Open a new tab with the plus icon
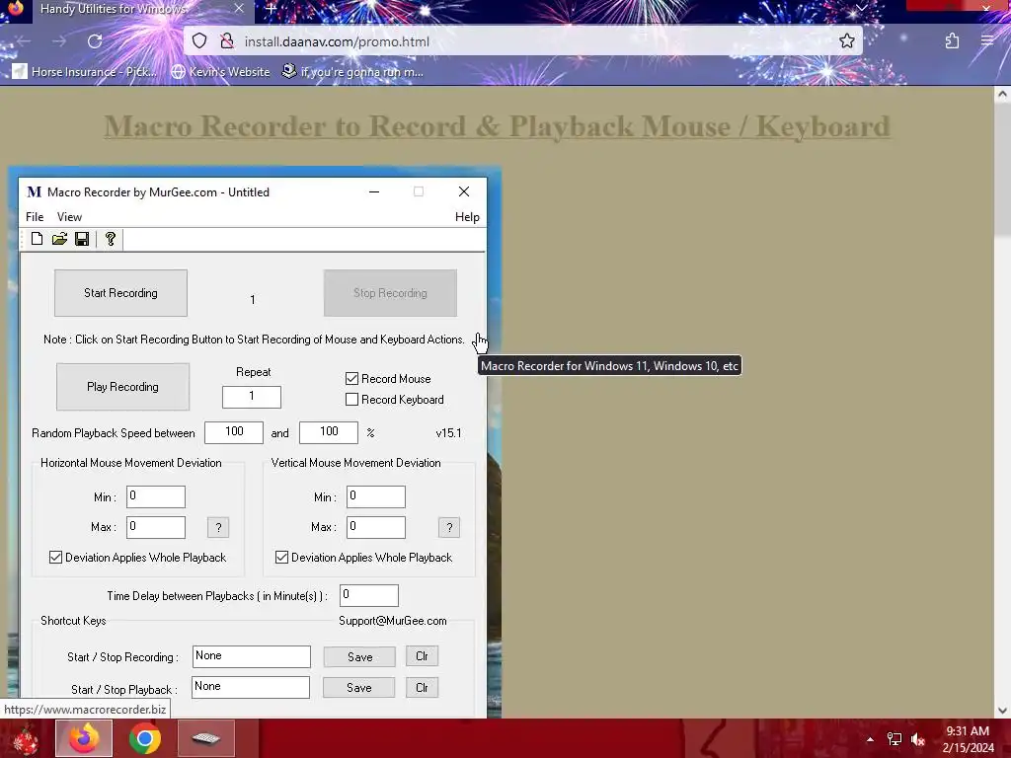 pyautogui.click(x=271, y=9)
